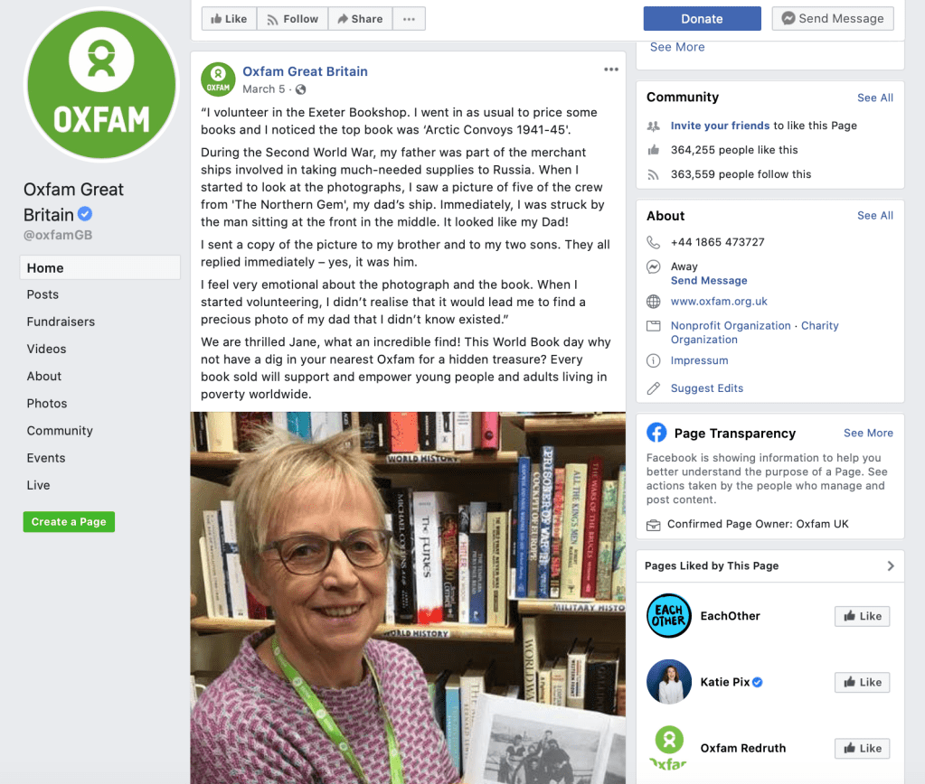Open the post options three-dot menu
The width and height of the screenshot is (925, 784).
pos(610,70)
